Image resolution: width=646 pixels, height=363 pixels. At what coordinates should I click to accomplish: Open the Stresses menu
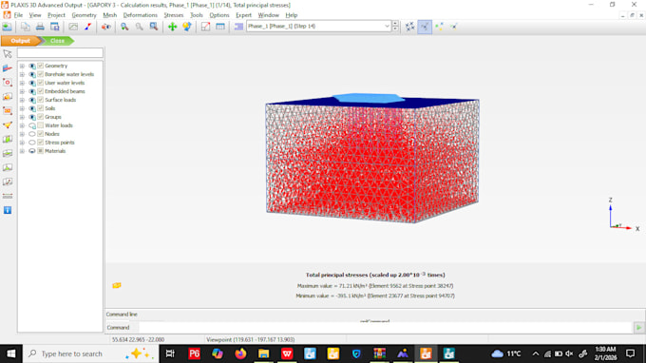174,15
